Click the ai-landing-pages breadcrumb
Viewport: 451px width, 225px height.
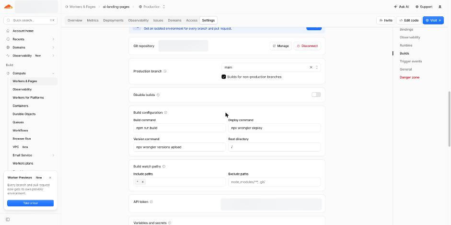116,7
